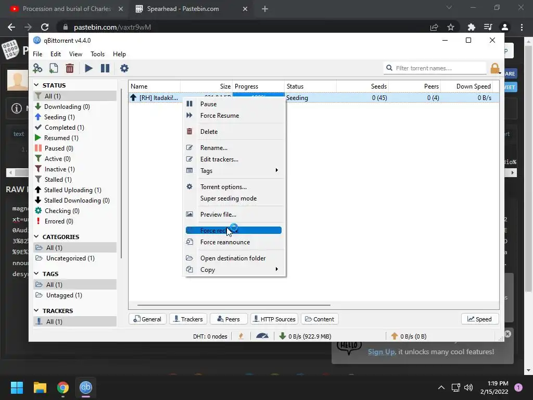Click the volume icon in system tray
Image resolution: width=533 pixels, height=400 pixels.
click(x=468, y=387)
